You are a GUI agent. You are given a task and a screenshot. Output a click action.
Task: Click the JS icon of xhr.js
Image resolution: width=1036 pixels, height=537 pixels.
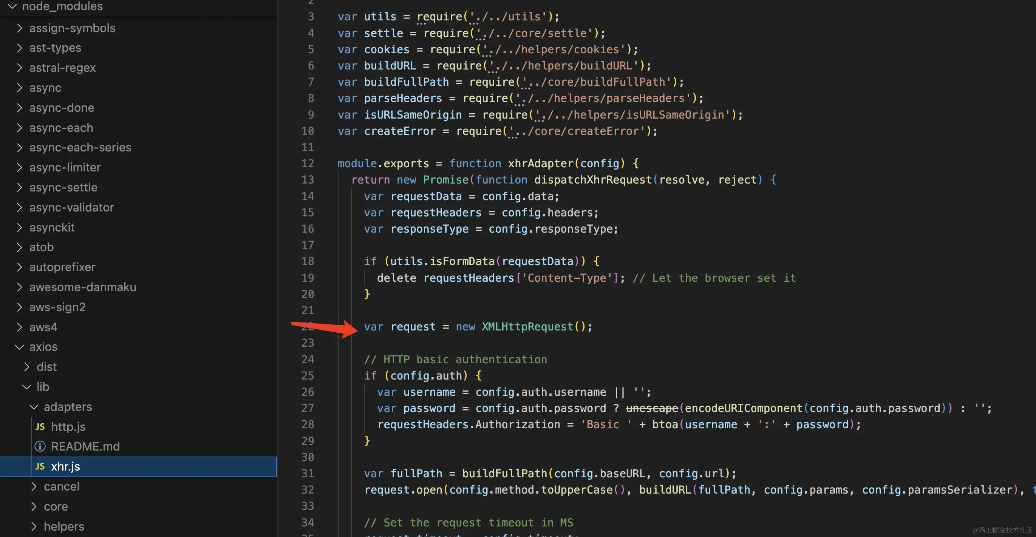click(40, 466)
